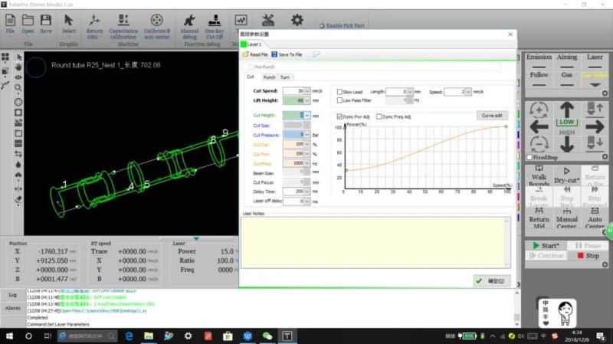Click rotate plus jog icon
This screenshot has height=344, width=613.
click(x=539, y=110)
